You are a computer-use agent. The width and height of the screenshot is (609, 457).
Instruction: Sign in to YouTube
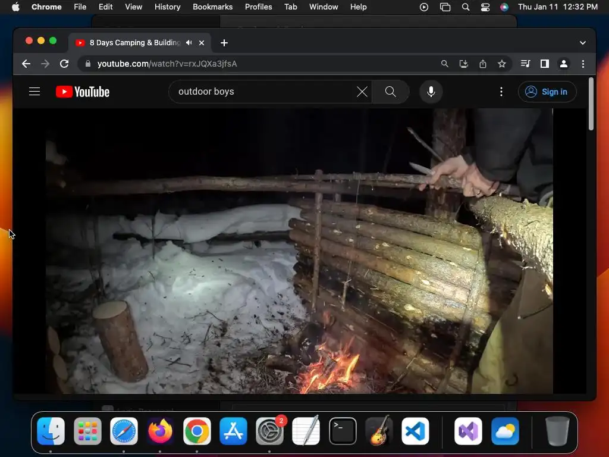point(547,92)
